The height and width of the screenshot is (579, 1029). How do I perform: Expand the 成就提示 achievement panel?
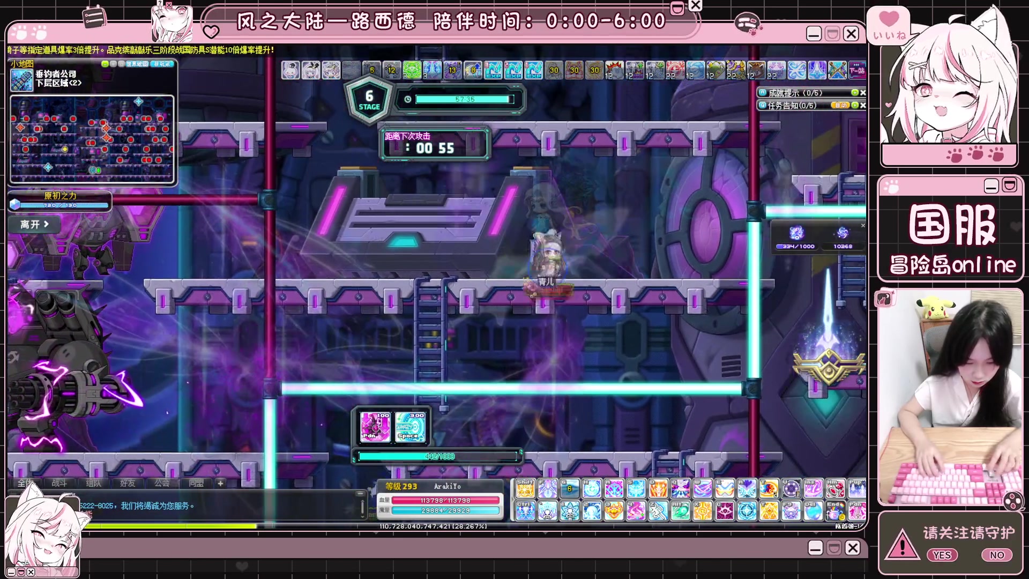(855, 93)
